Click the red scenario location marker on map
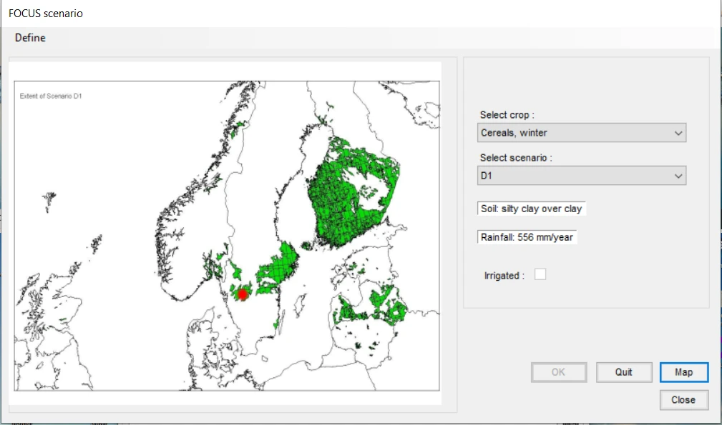Viewport: 722px width, 425px height. coord(243,294)
